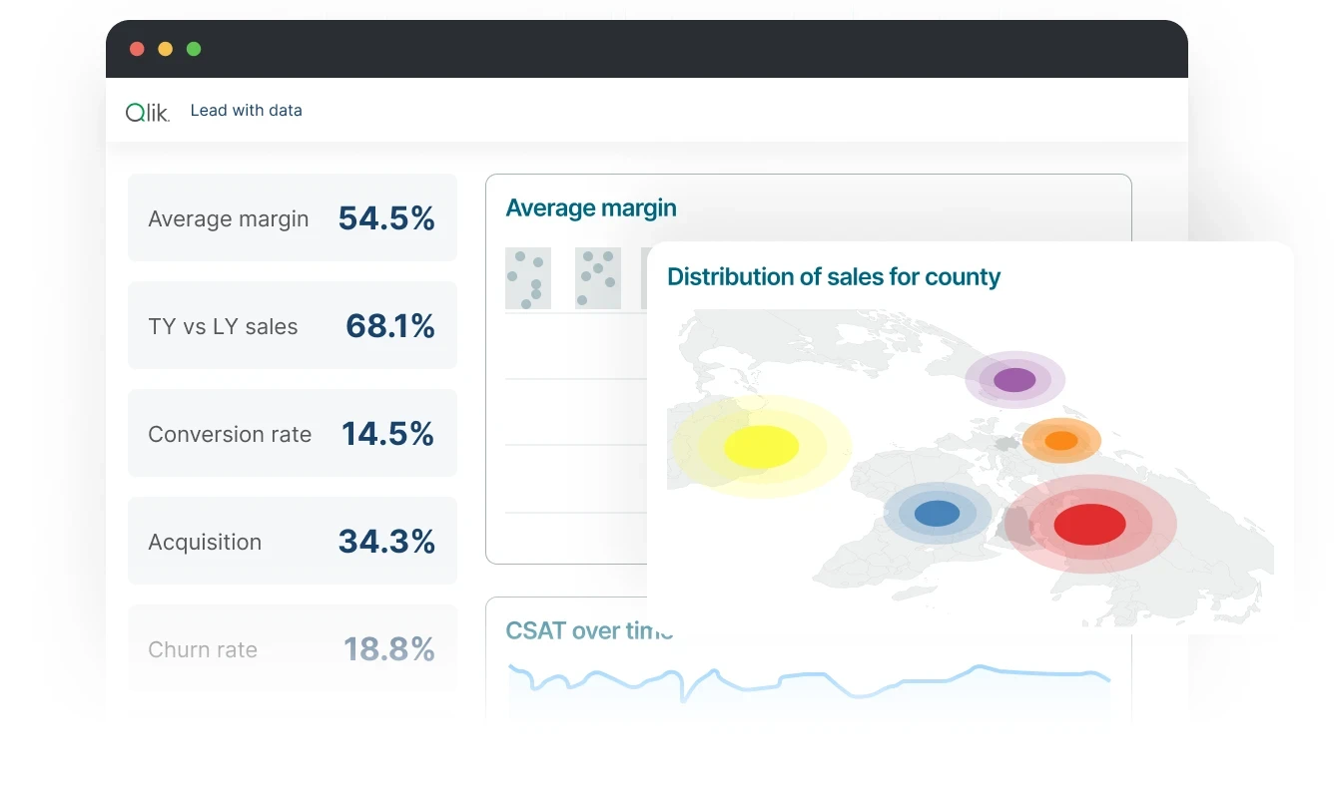Click the Acquisition 34.3% card
The image size is (1338, 798).
(293, 541)
